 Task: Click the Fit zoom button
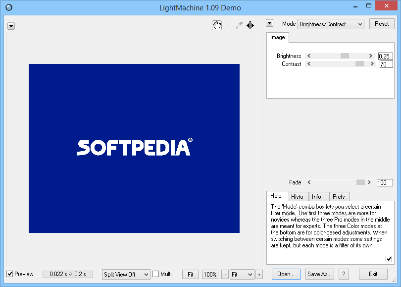pyautogui.click(x=190, y=275)
